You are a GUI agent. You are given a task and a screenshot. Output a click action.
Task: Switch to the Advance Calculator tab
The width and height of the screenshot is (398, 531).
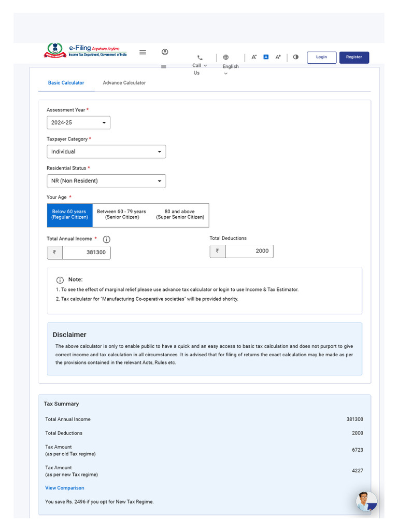124,82
